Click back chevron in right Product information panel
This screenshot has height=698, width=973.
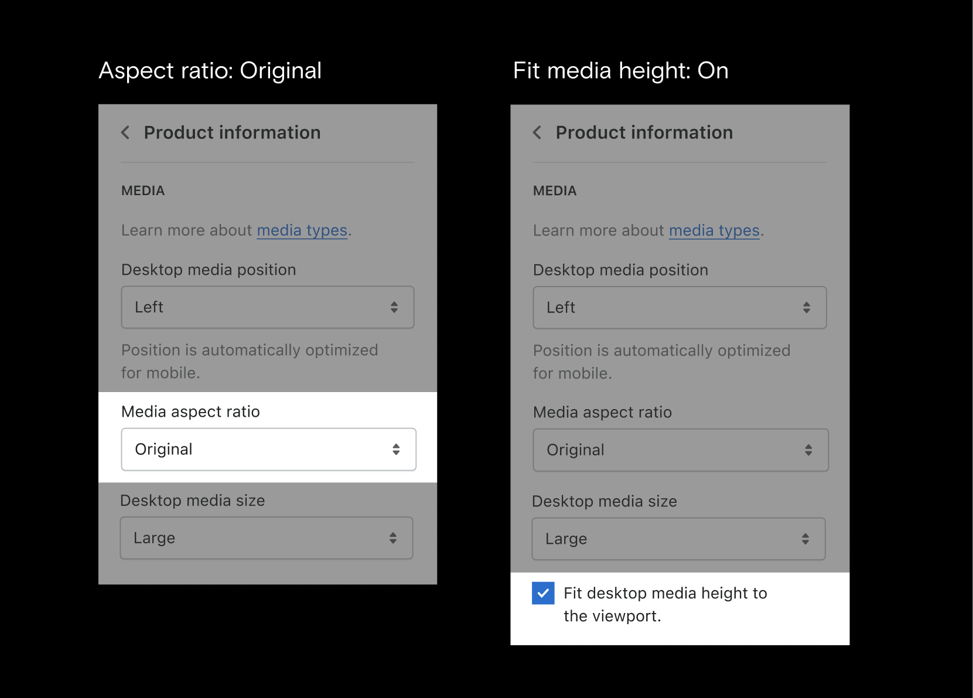pyautogui.click(x=537, y=132)
